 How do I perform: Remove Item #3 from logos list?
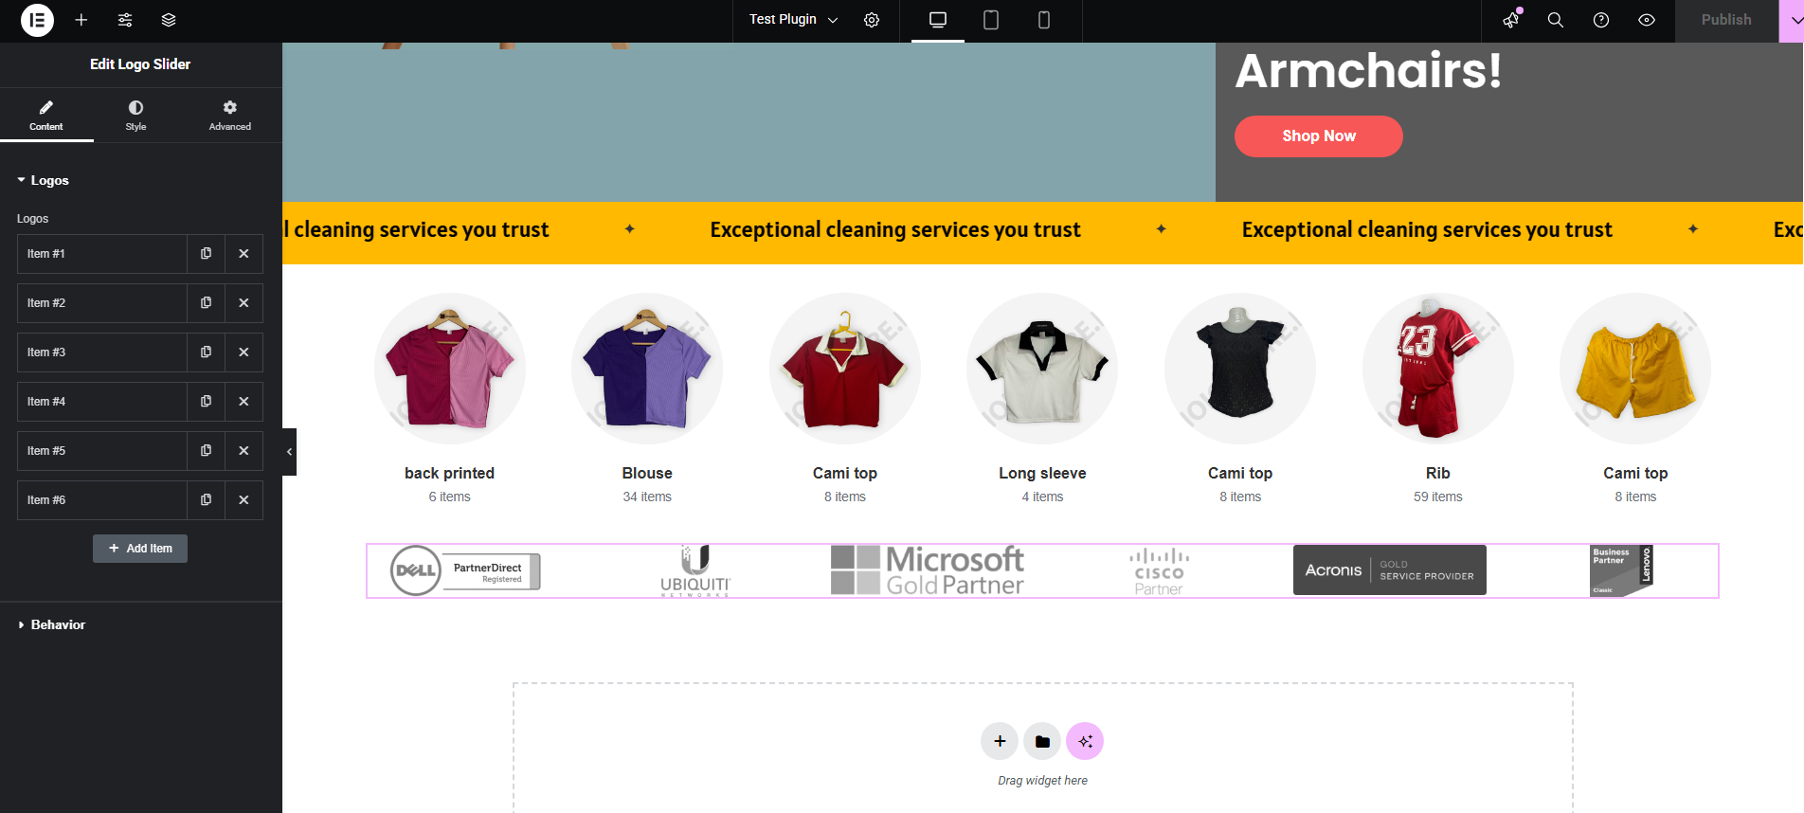pyautogui.click(x=244, y=352)
